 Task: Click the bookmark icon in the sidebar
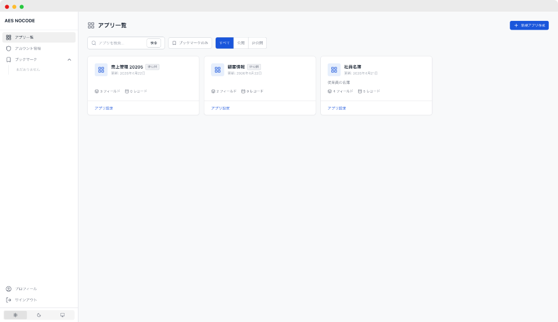coord(9,59)
